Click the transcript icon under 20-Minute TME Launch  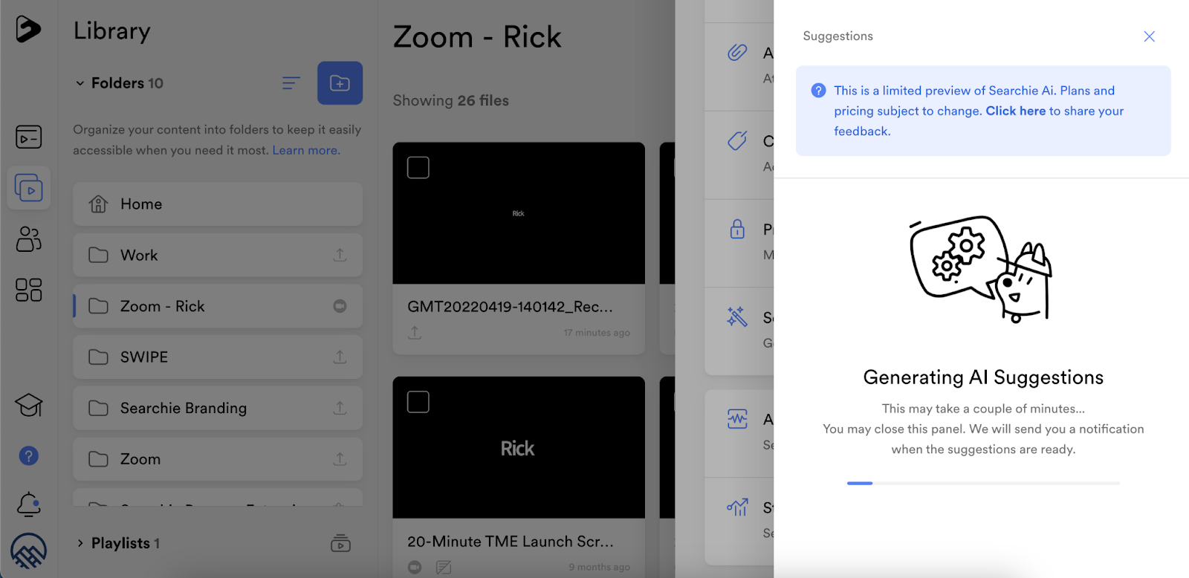click(x=444, y=568)
